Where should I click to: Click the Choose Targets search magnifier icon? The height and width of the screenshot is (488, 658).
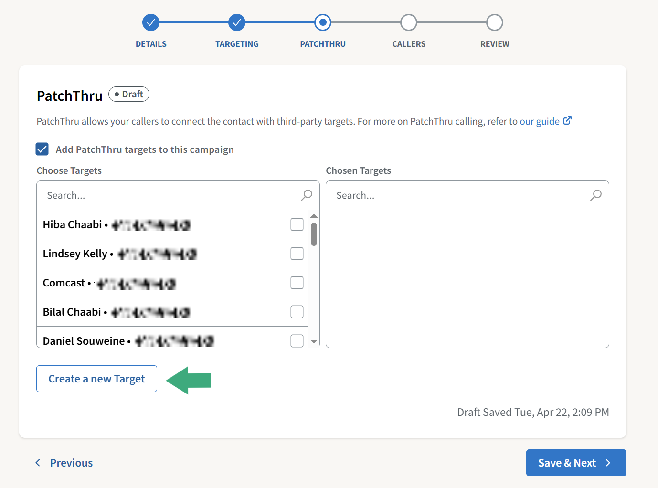[x=307, y=195]
